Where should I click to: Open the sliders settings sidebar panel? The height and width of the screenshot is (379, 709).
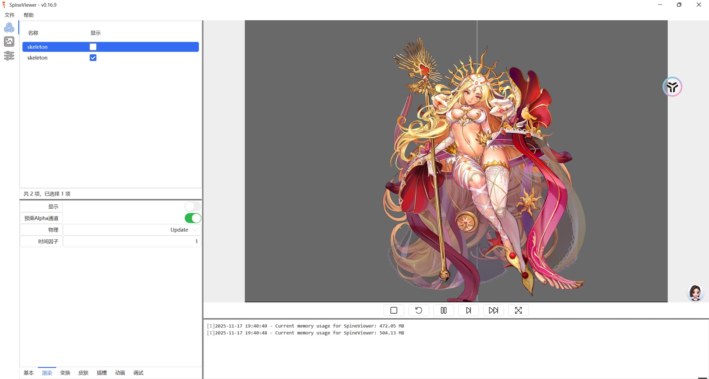point(9,56)
